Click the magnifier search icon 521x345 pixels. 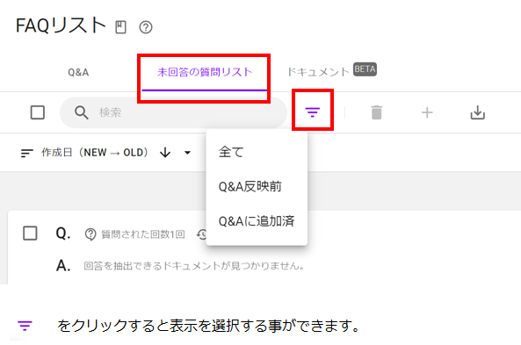(x=82, y=112)
